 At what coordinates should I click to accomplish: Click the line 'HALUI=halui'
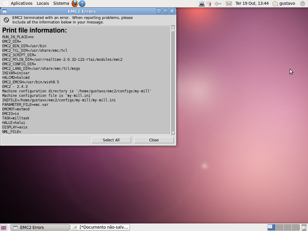tap(14, 123)
